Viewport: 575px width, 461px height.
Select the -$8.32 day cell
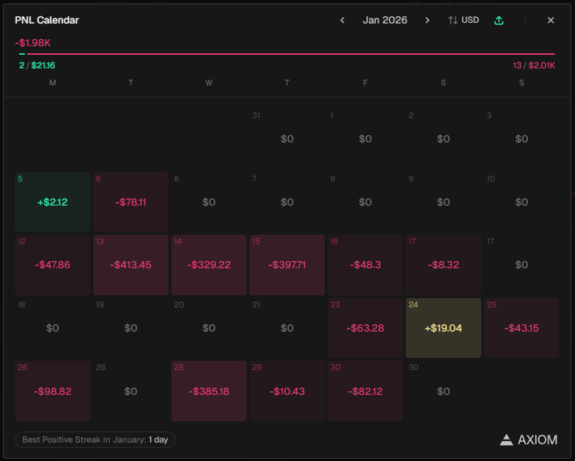click(444, 265)
